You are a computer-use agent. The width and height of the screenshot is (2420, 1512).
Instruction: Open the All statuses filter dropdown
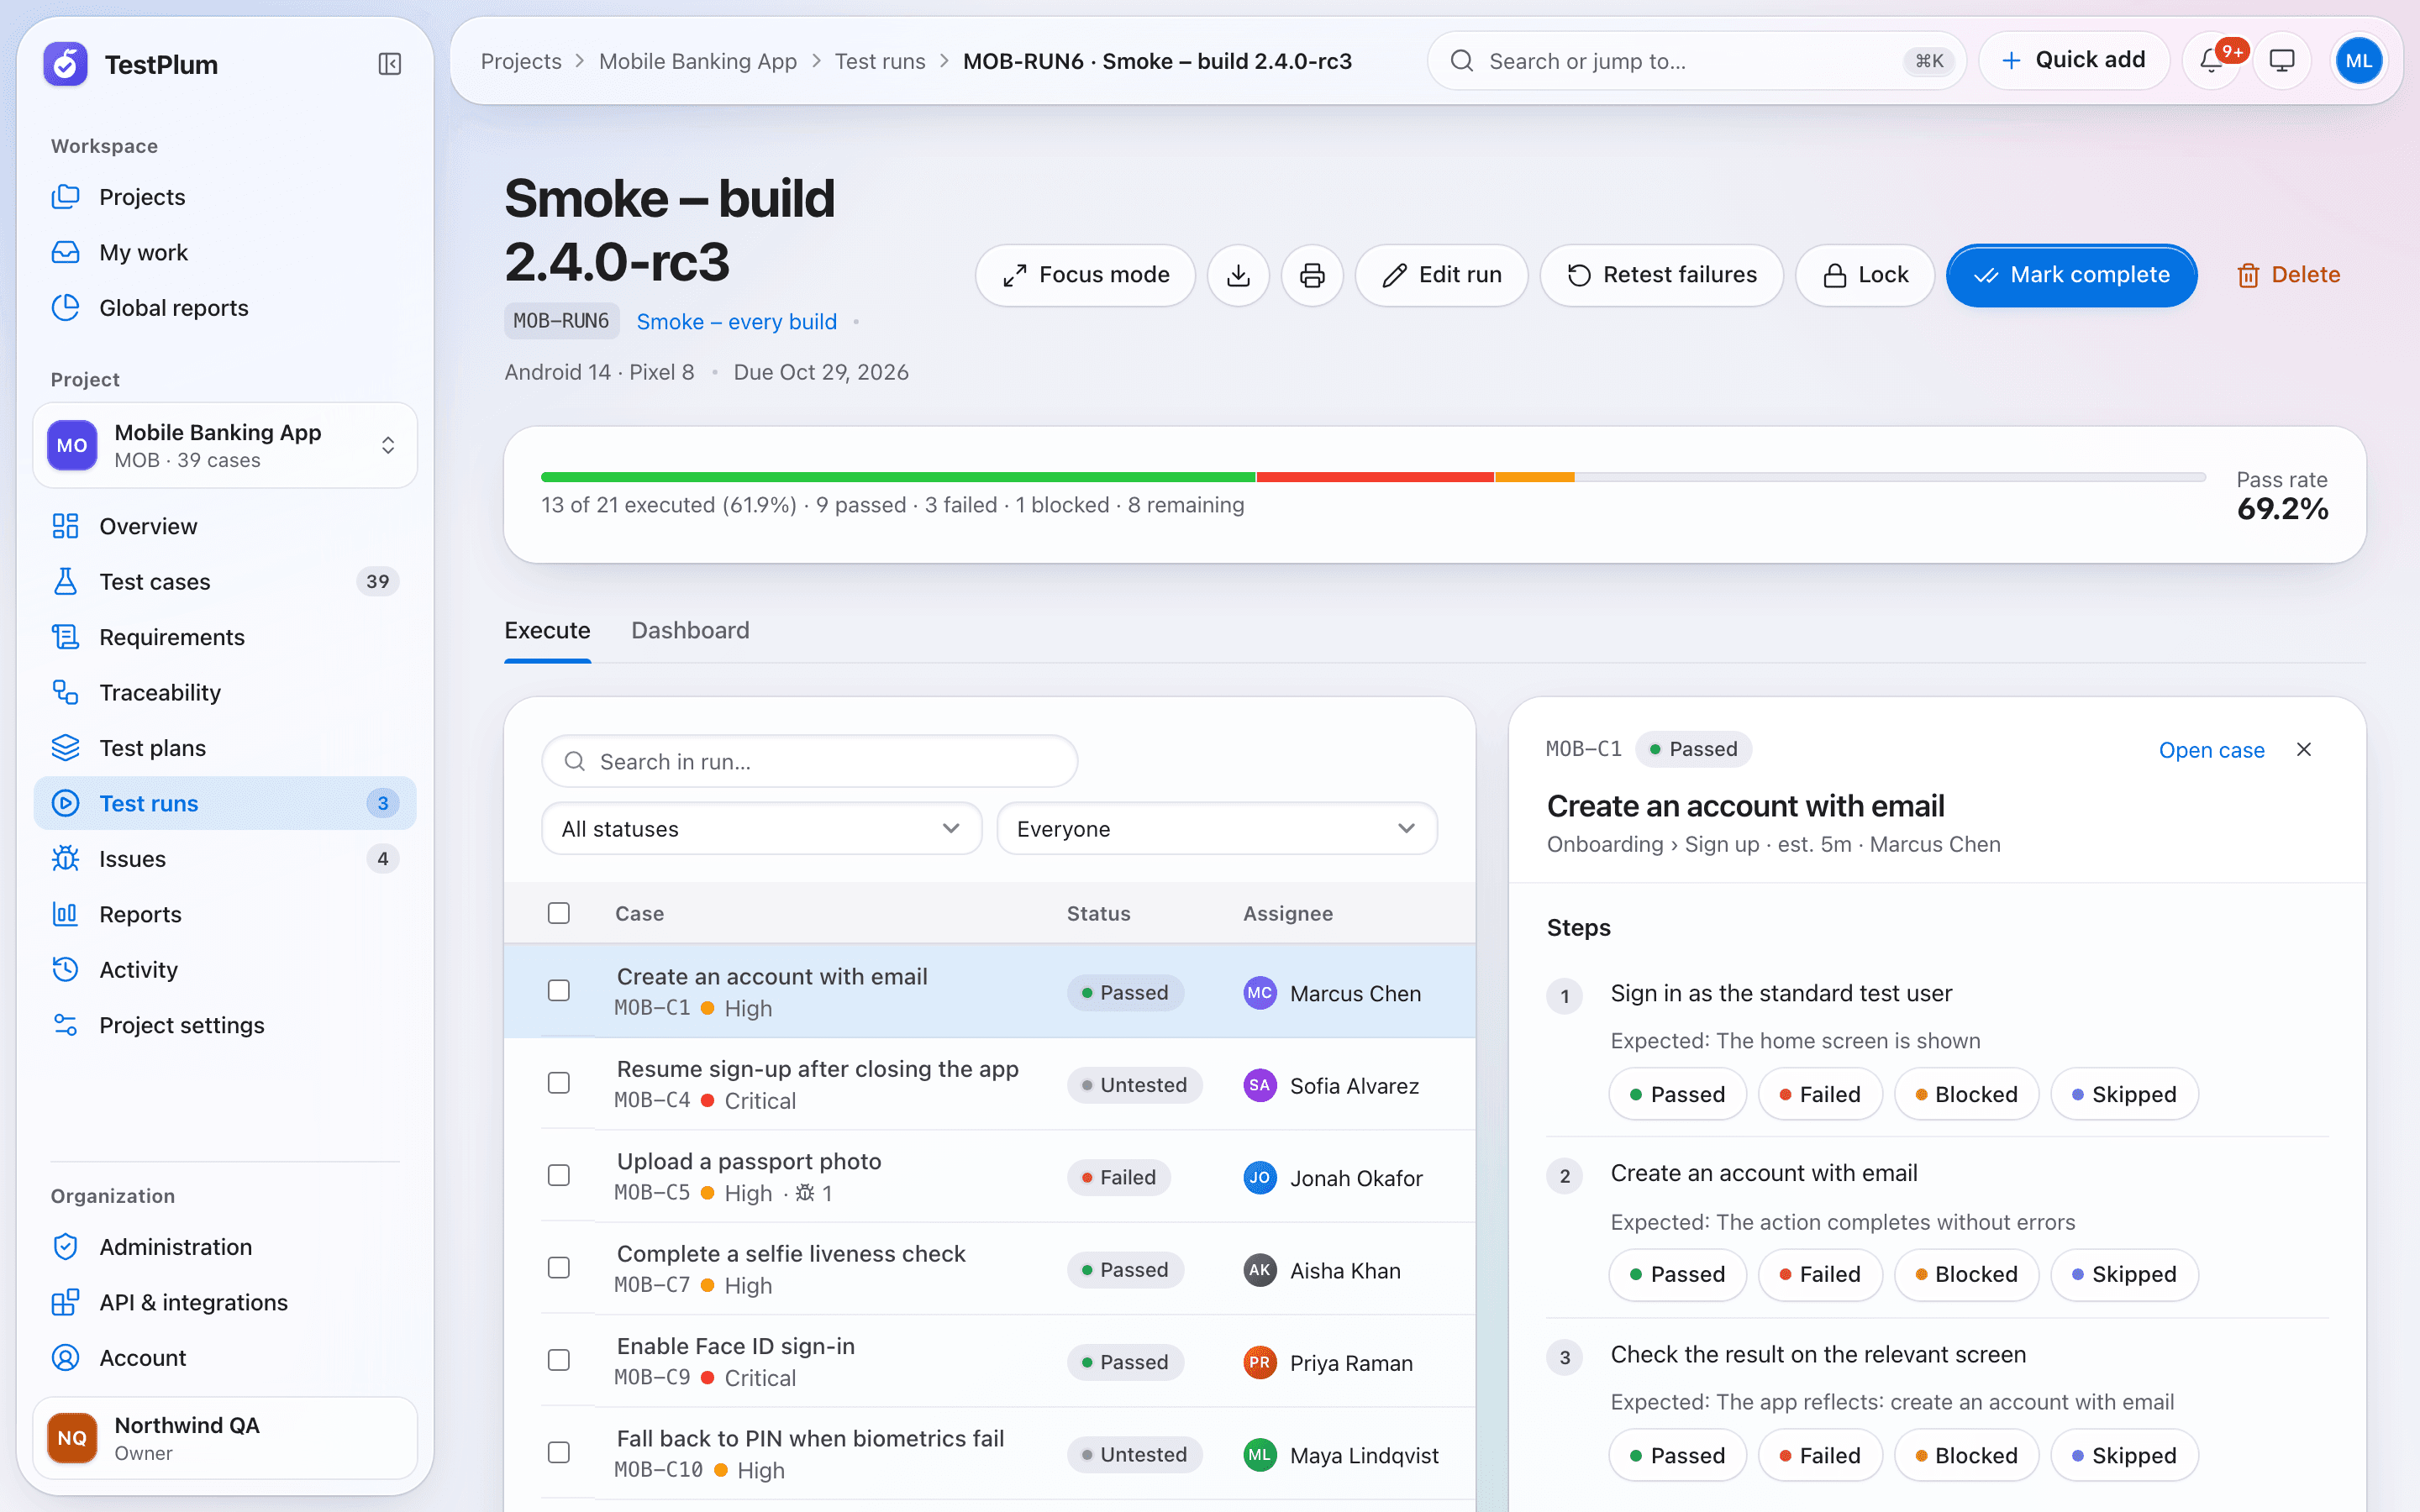[x=761, y=828]
